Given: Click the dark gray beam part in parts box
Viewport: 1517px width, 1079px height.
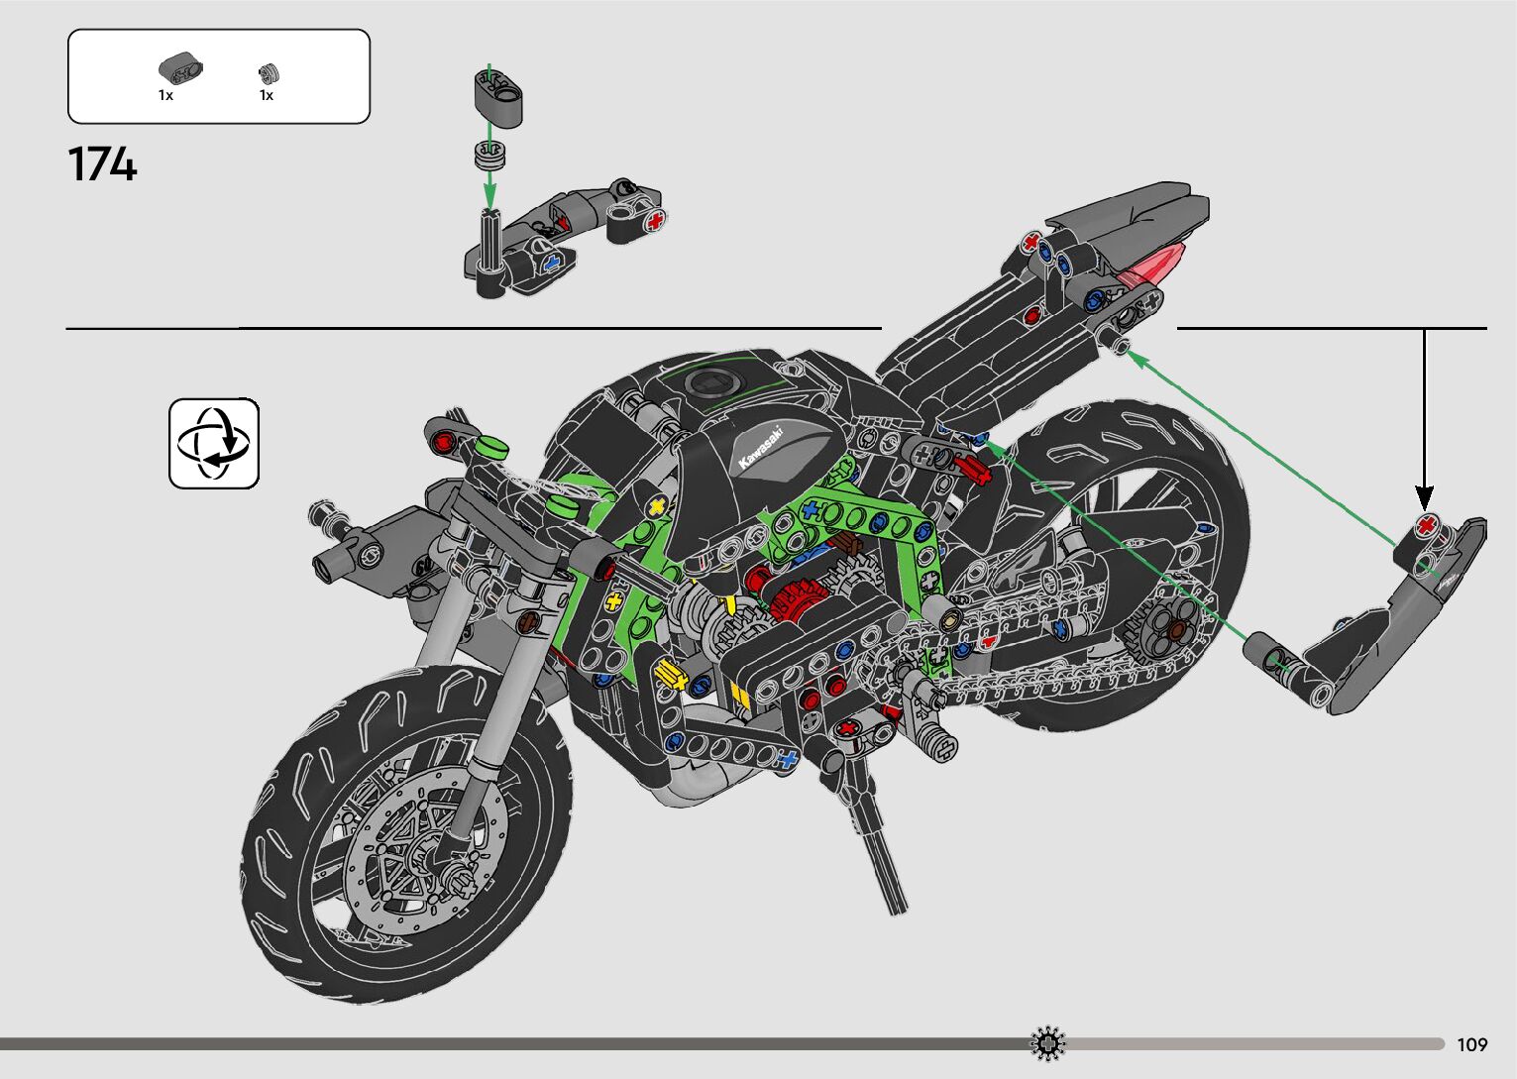Looking at the screenshot, I should pos(179,69).
